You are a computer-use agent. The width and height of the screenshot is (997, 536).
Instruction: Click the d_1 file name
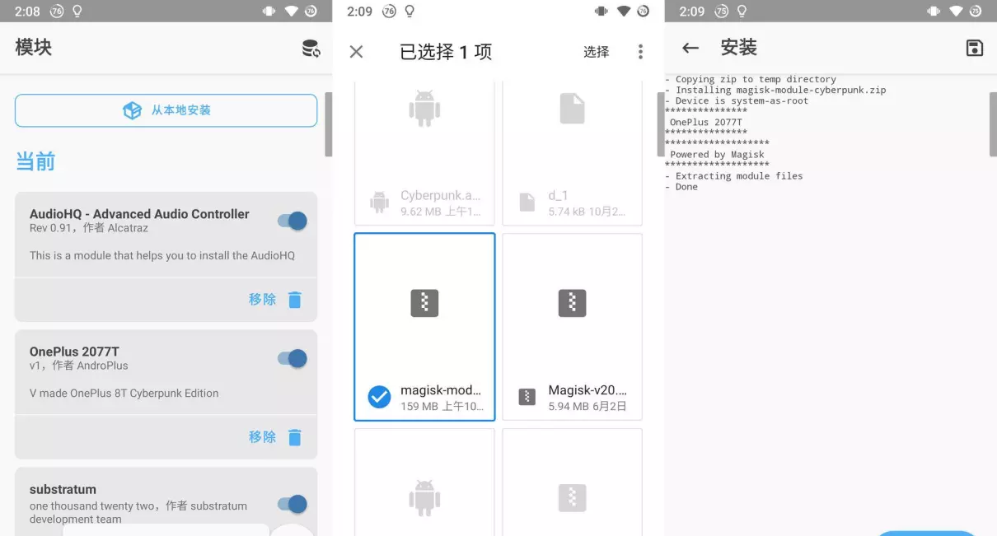(558, 196)
